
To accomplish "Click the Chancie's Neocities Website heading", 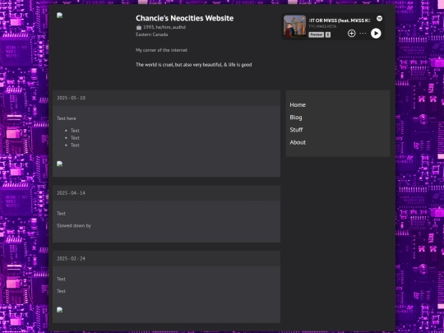I will pyautogui.click(x=185, y=18).
